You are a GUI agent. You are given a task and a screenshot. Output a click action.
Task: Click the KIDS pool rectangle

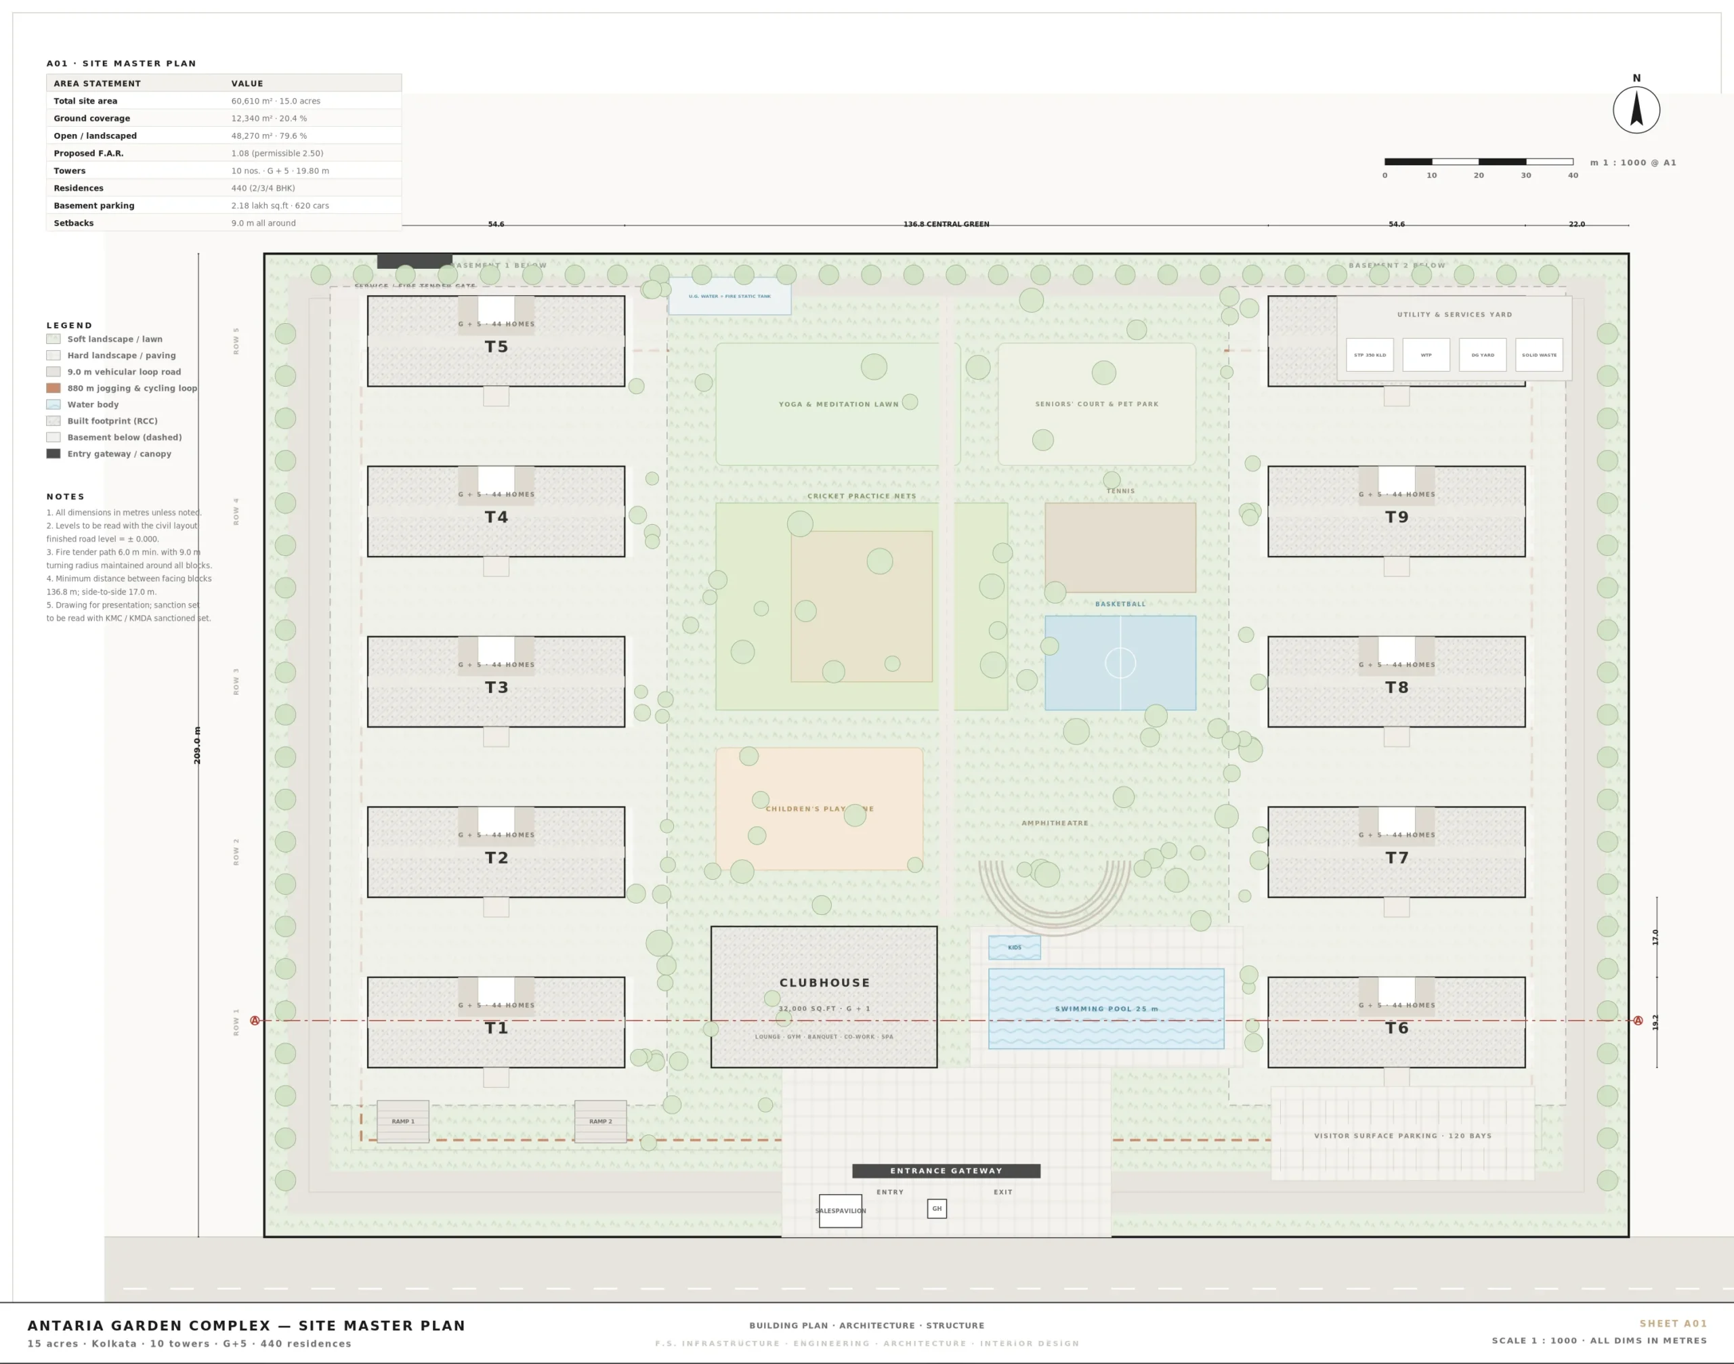pyautogui.click(x=1015, y=947)
